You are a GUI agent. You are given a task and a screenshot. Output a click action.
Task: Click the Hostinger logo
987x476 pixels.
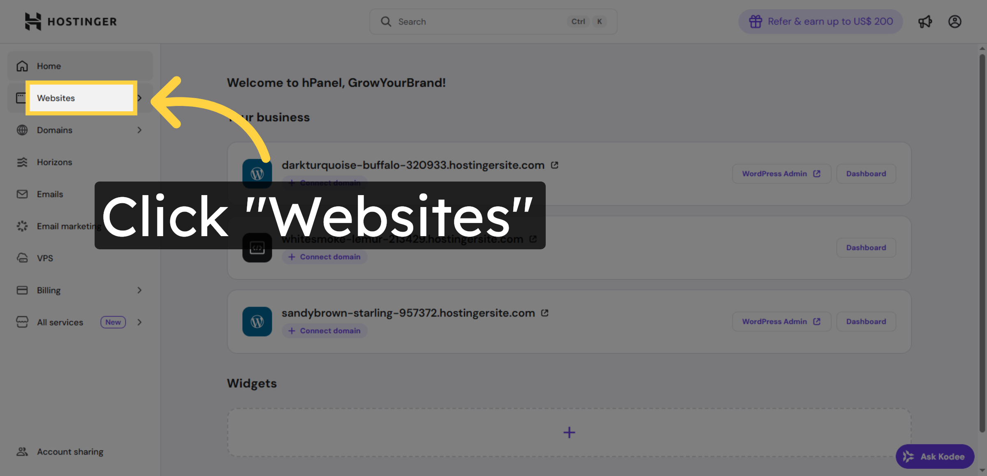pyautogui.click(x=70, y=21)
